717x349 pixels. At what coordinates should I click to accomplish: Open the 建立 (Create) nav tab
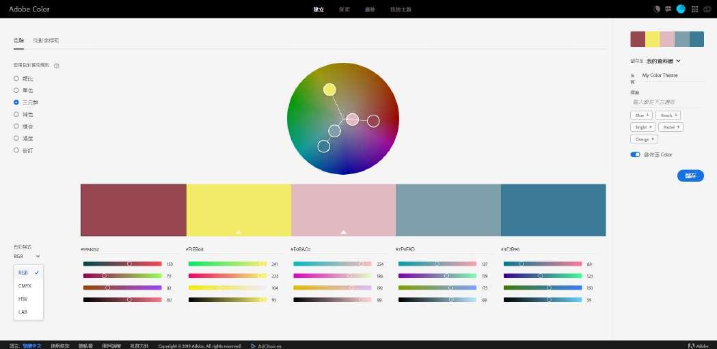(x=319, y=9)
